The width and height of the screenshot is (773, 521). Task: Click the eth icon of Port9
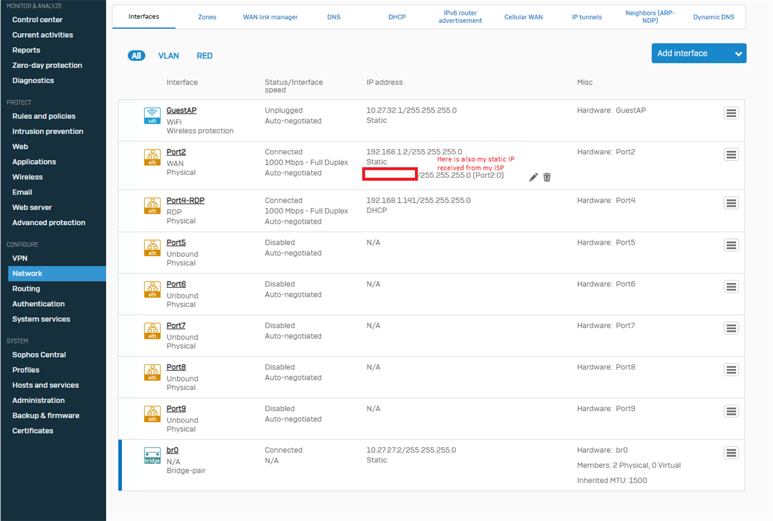coord(152,414)
